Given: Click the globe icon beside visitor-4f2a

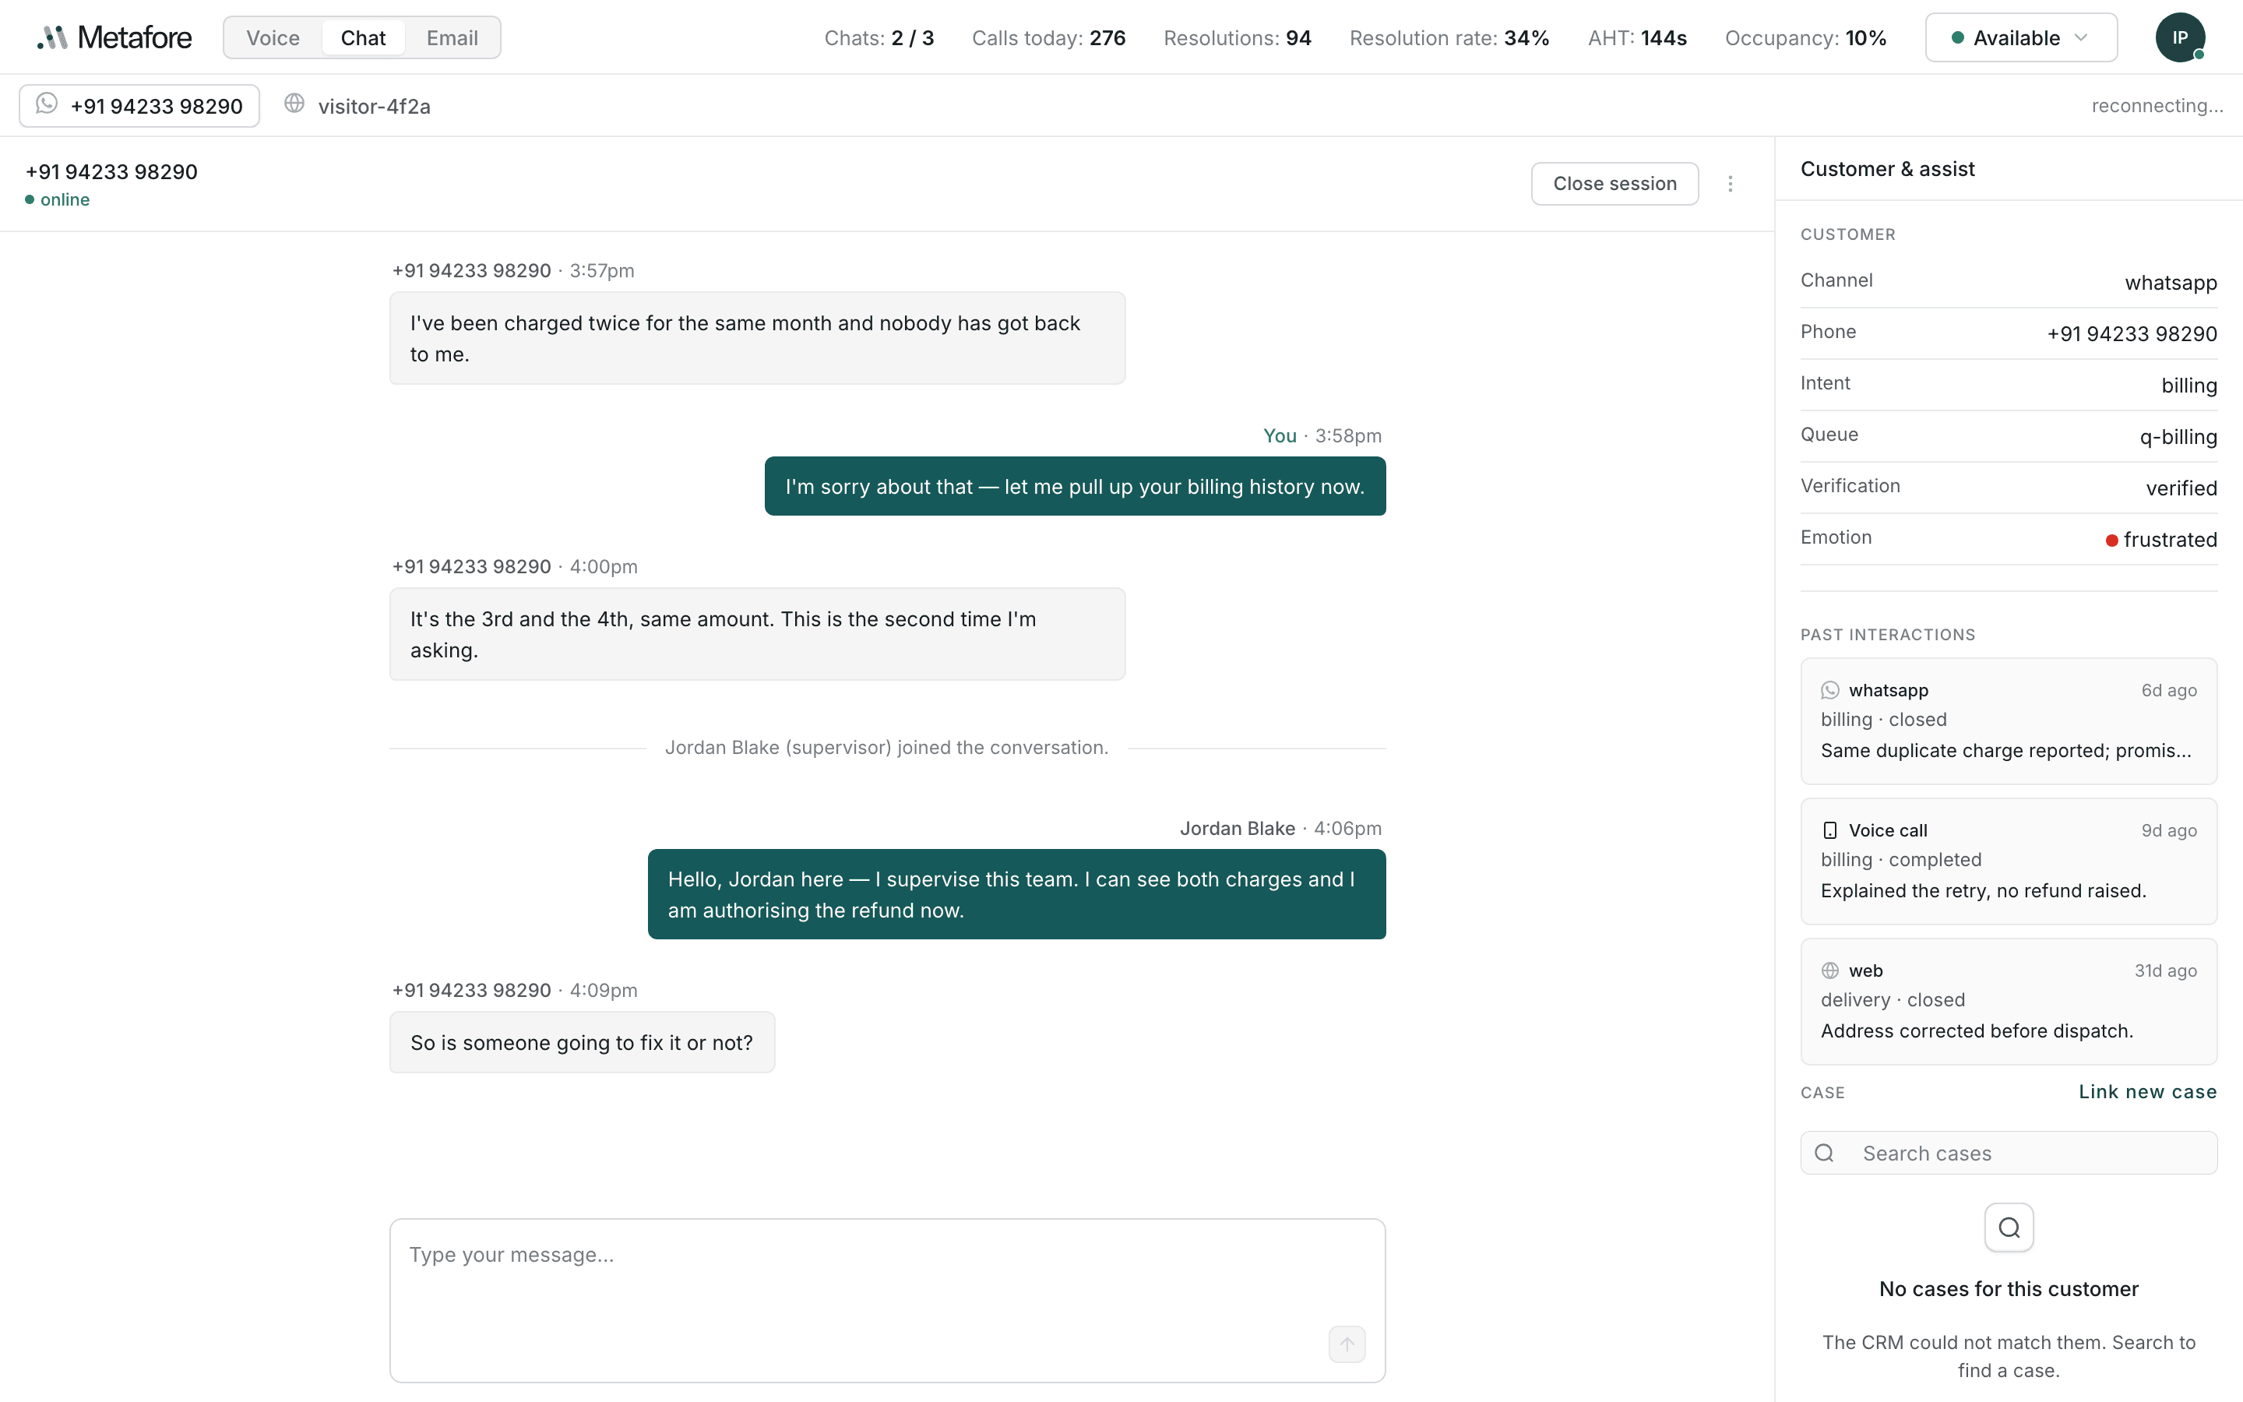Looking at the screenshot, I should click(294, 104).
